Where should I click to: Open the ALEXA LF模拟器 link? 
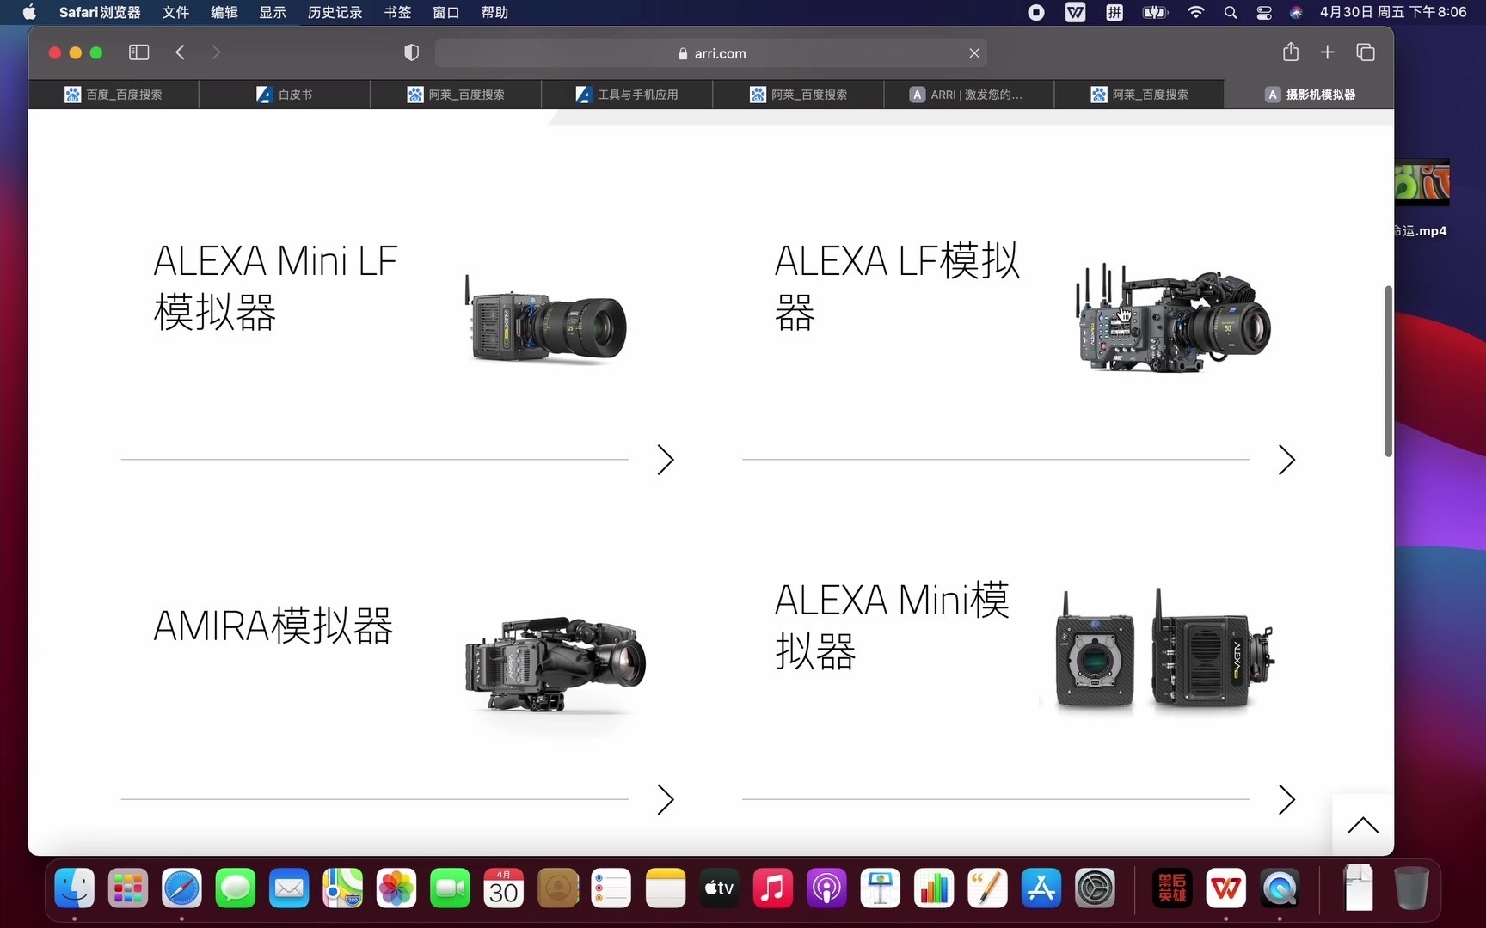pyautogui.click(x=895, y=286)
